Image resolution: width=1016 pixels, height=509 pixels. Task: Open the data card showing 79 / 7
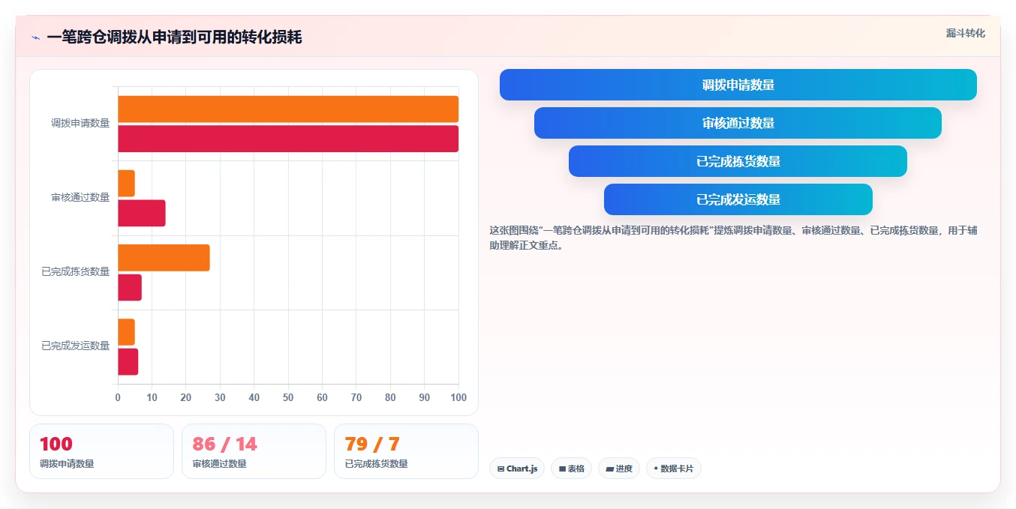[406, 451]
